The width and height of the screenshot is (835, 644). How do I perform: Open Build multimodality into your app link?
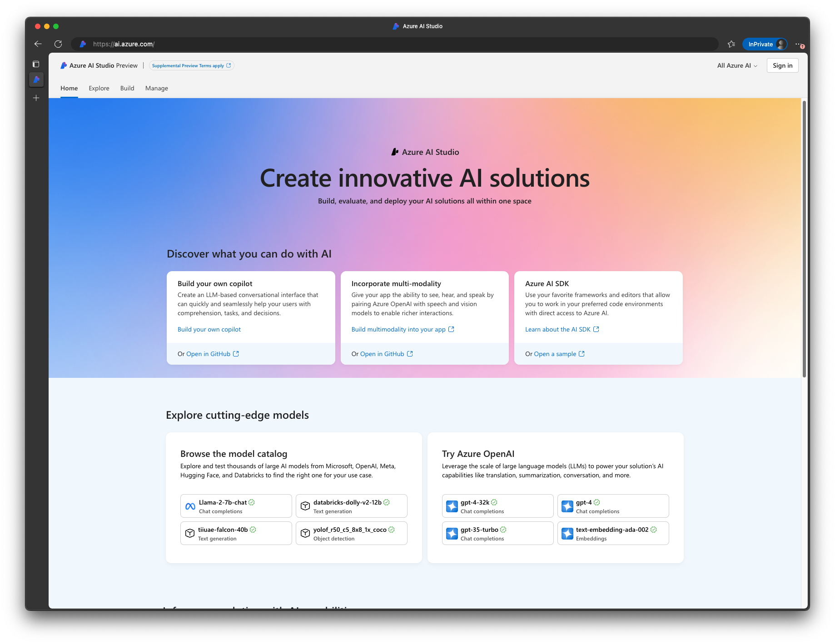403,329
